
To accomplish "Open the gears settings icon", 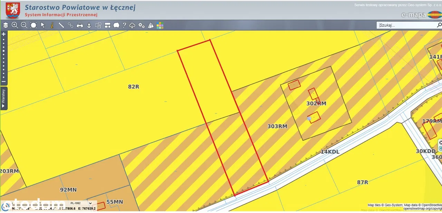I will point(142,25).
